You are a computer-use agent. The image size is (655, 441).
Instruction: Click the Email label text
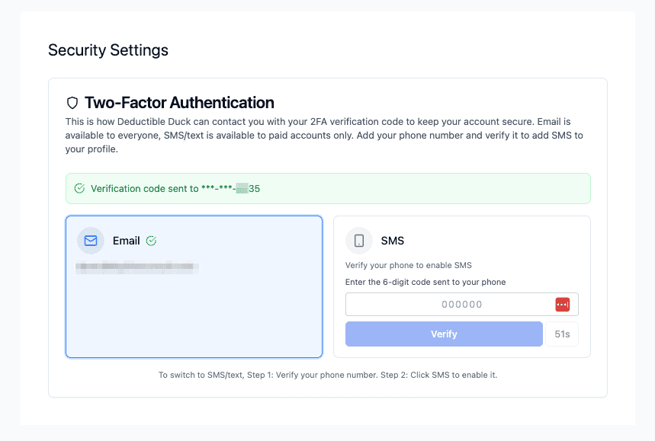point(126,241)
